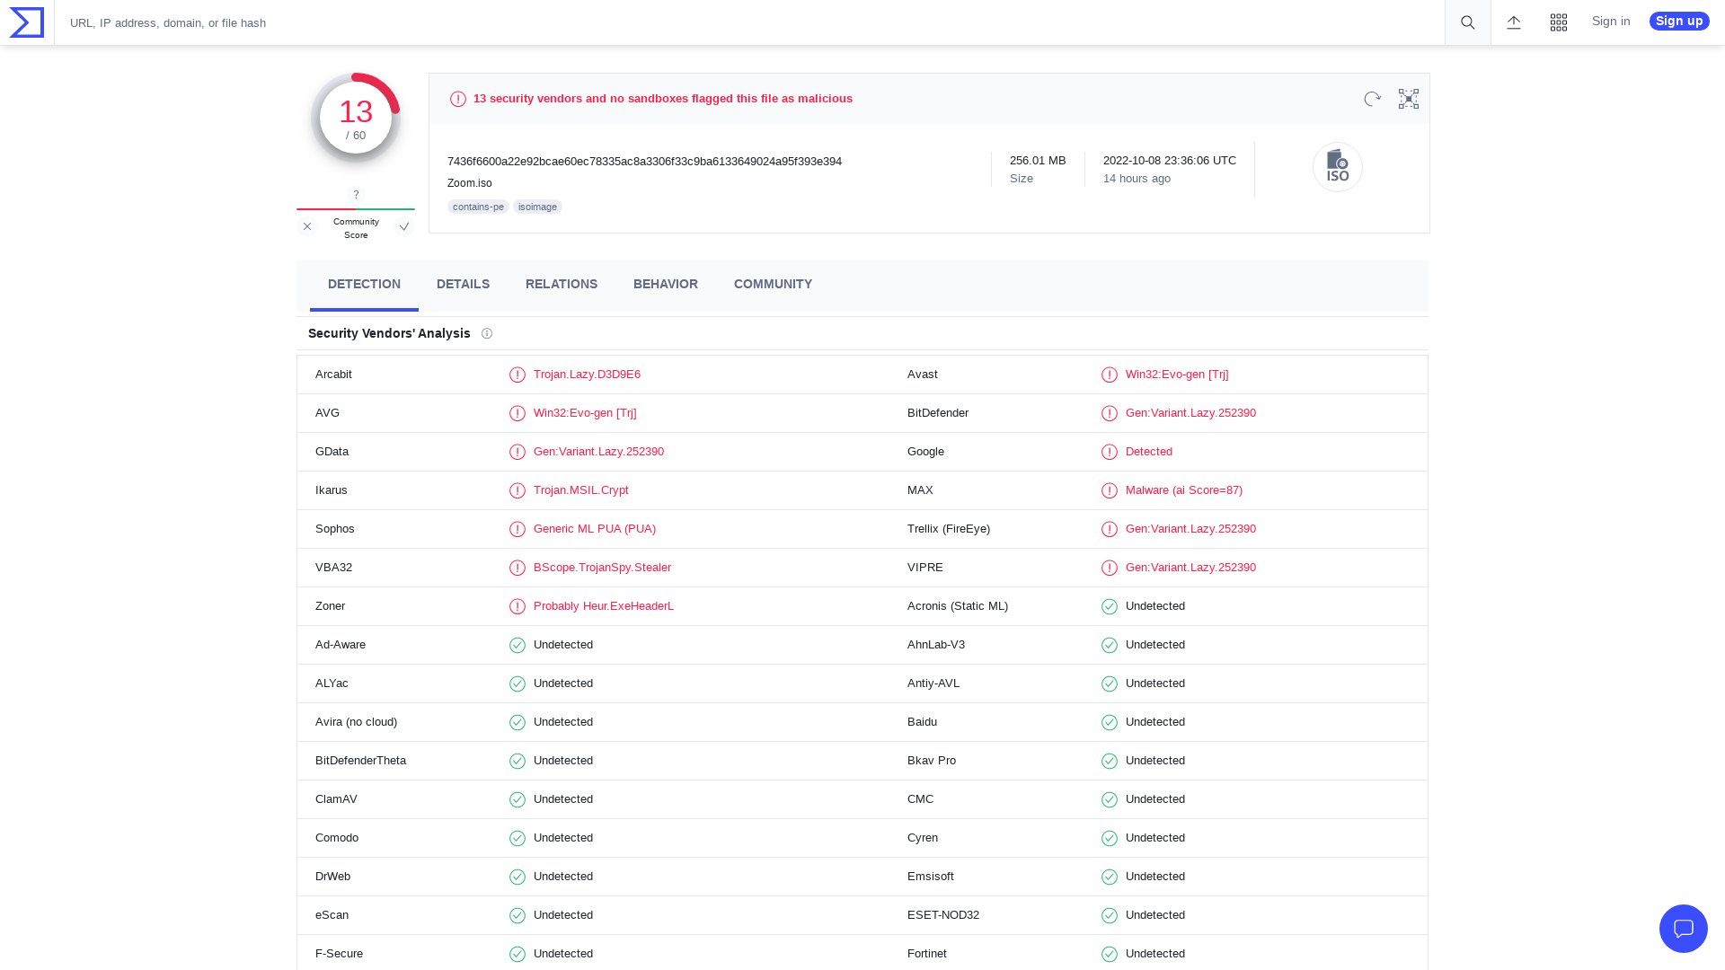
Task: Open the info icon beside Security Vendors' Analysis
Action: (x=487, y=333)
